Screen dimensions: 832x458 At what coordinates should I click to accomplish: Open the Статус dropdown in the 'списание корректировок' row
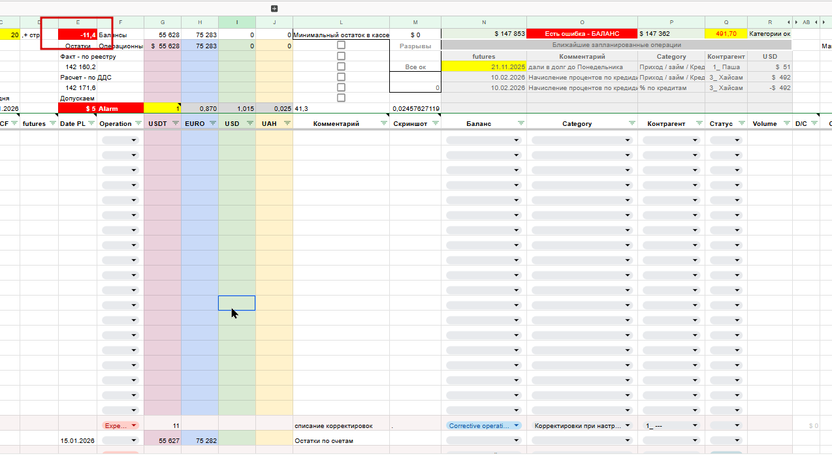(726, 425)
